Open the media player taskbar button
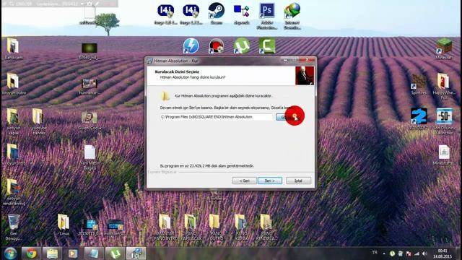 click(x=73, y=253)
